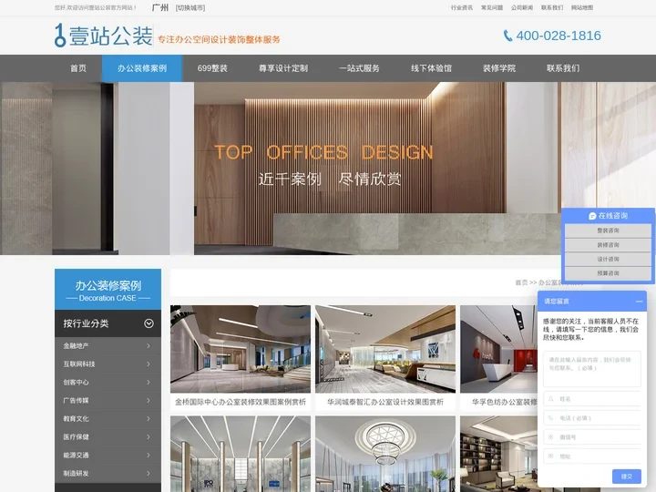The width and height of the screenshot is (656, 492).
Task: Go to the 首页 nav item
Action: [x=78, y=68]
